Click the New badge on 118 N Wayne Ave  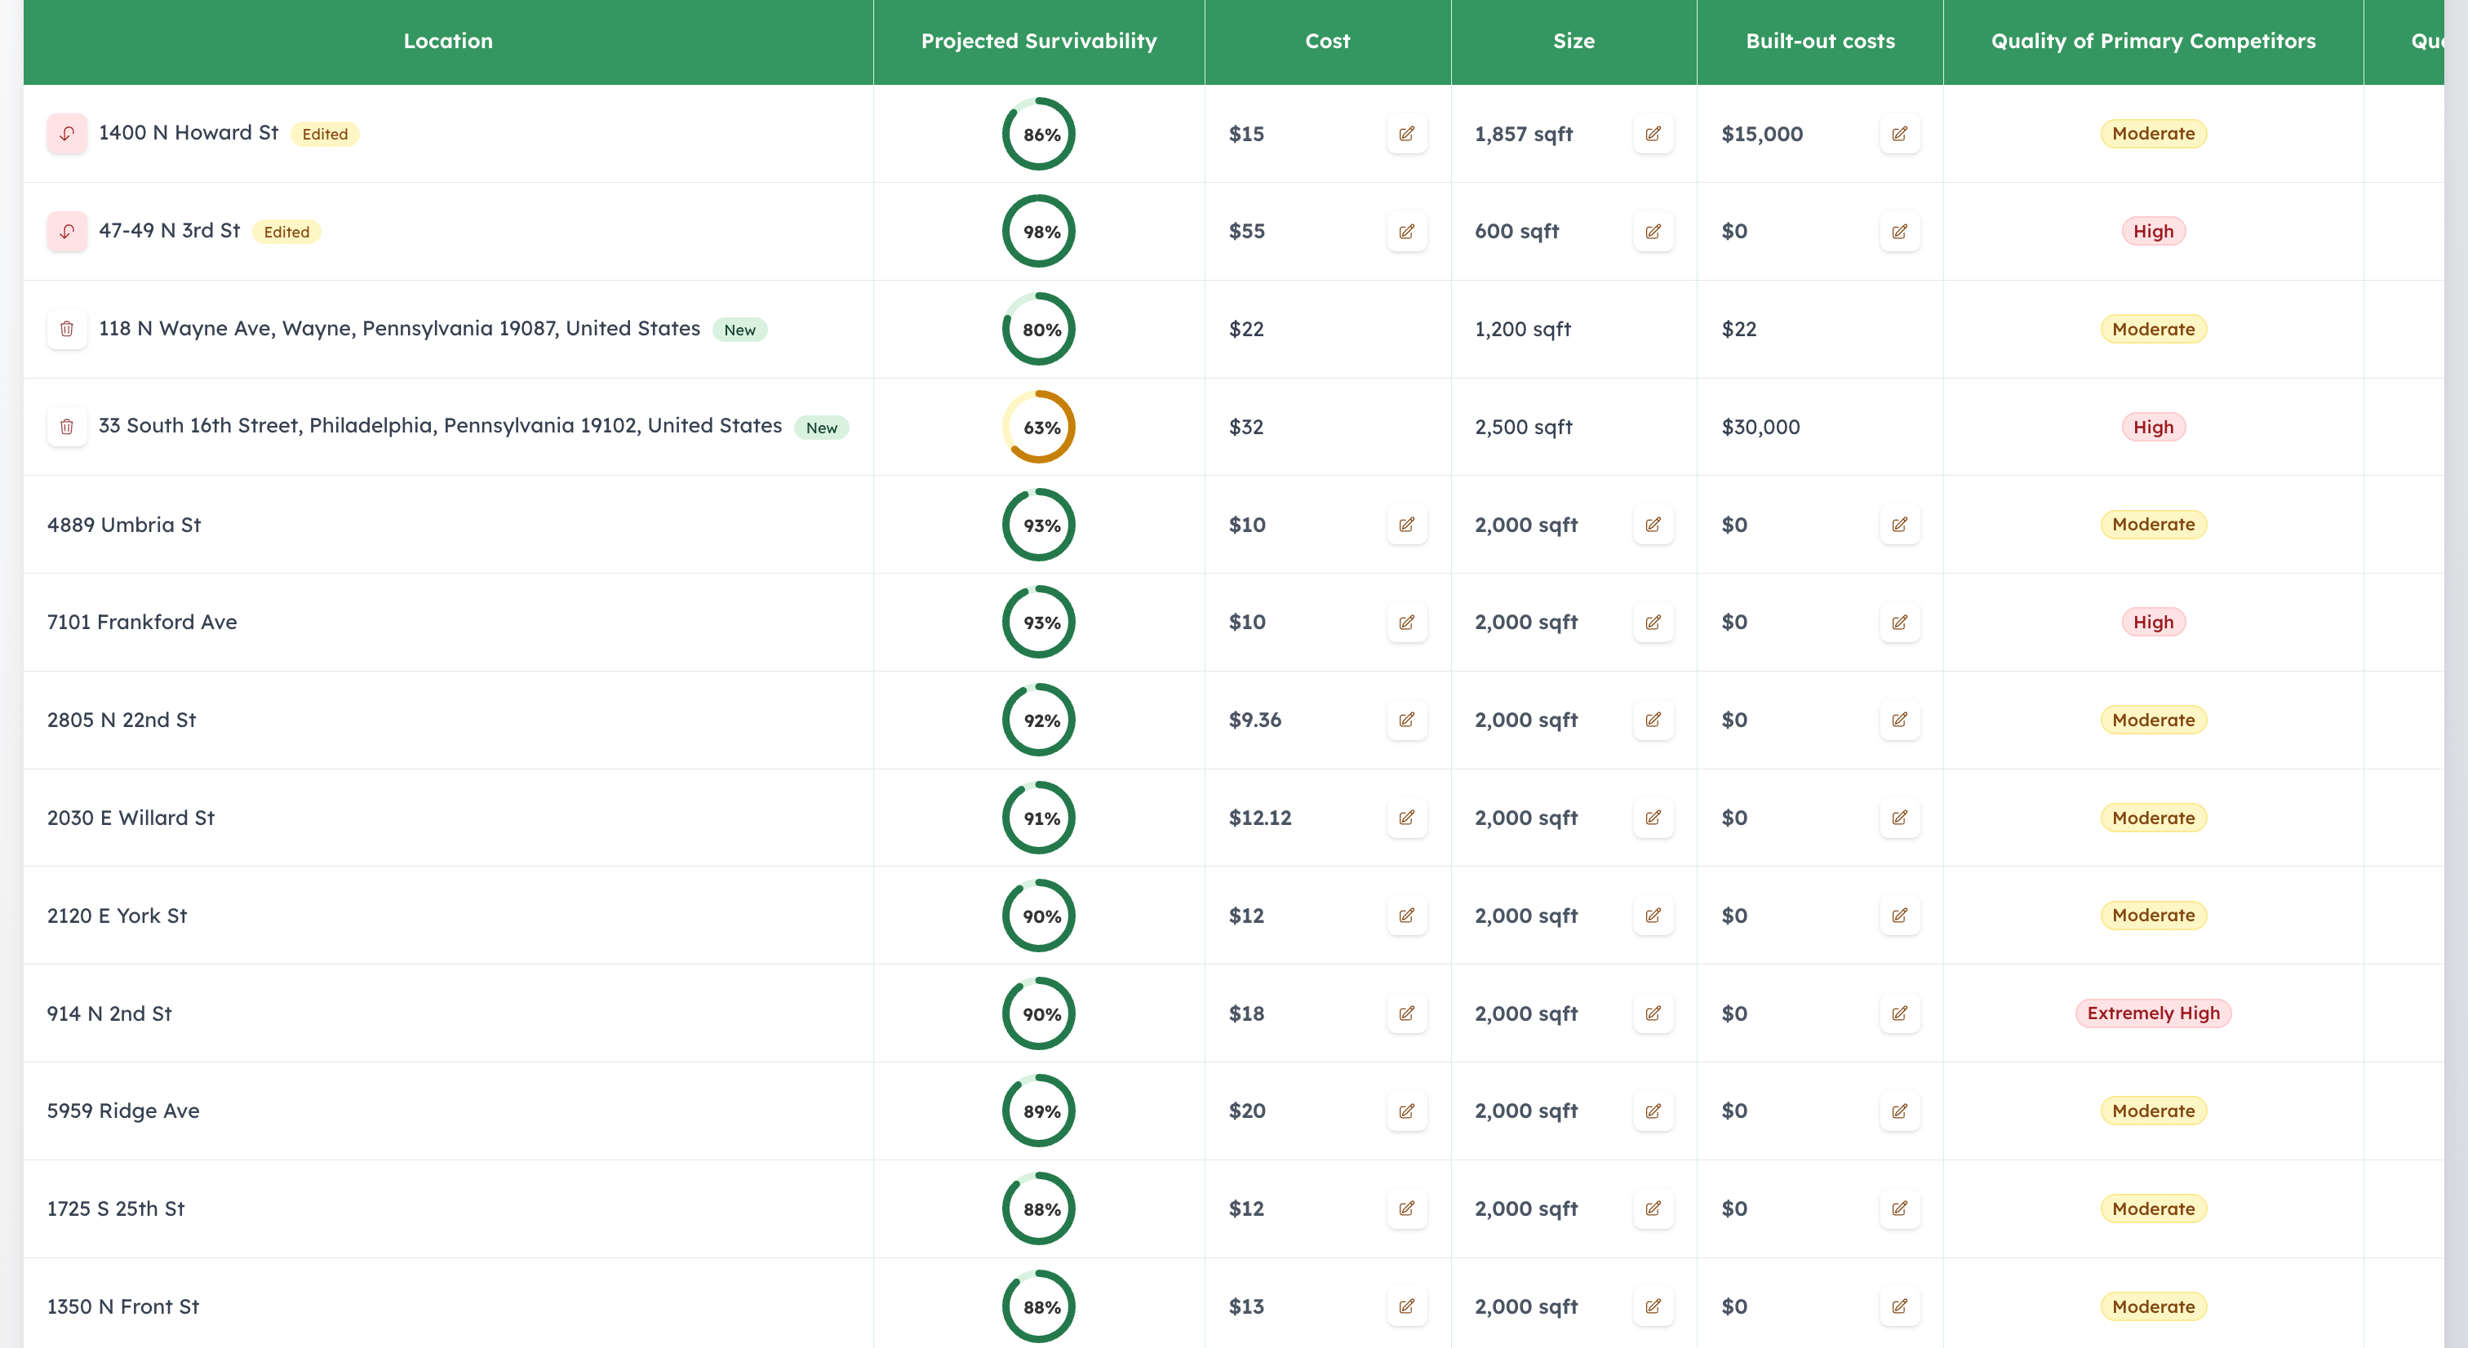click(x=739, y=330)
